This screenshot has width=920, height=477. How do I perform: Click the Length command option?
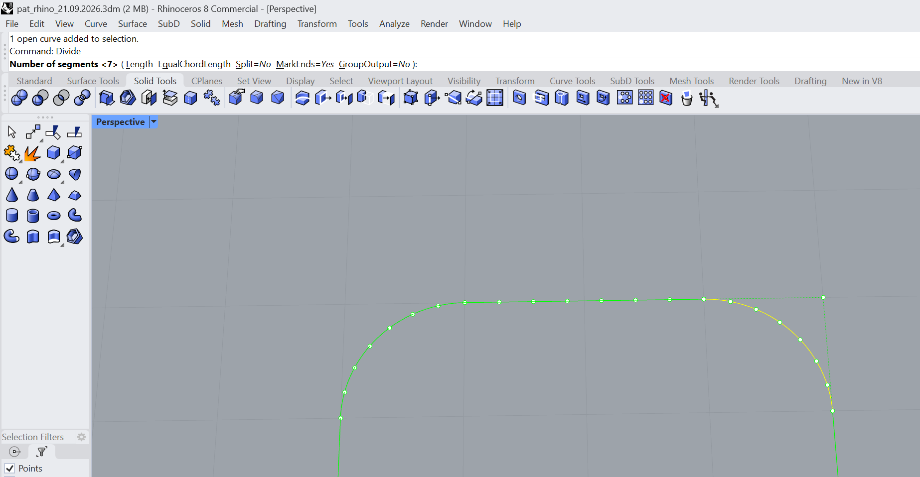click(139, 64)
